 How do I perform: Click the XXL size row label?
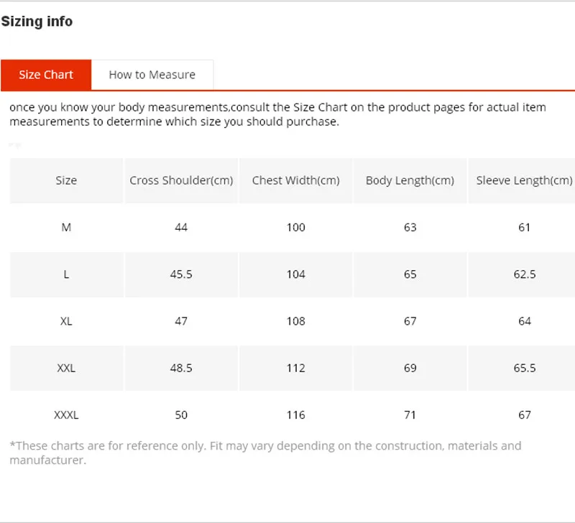[x=66, y=368]
